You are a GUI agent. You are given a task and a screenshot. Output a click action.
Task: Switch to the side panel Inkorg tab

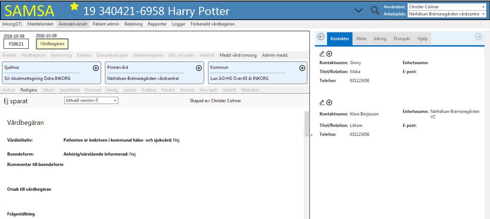pos(380,39)
